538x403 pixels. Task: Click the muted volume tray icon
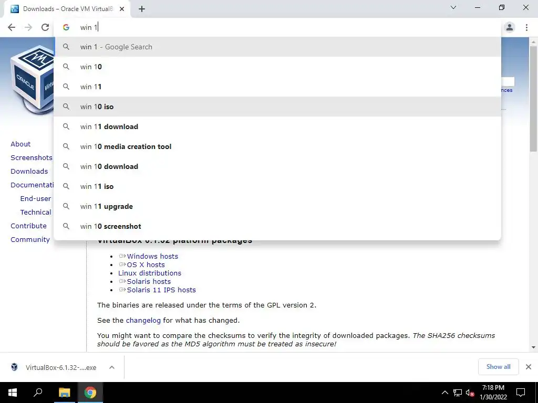[x=470, y=393]
